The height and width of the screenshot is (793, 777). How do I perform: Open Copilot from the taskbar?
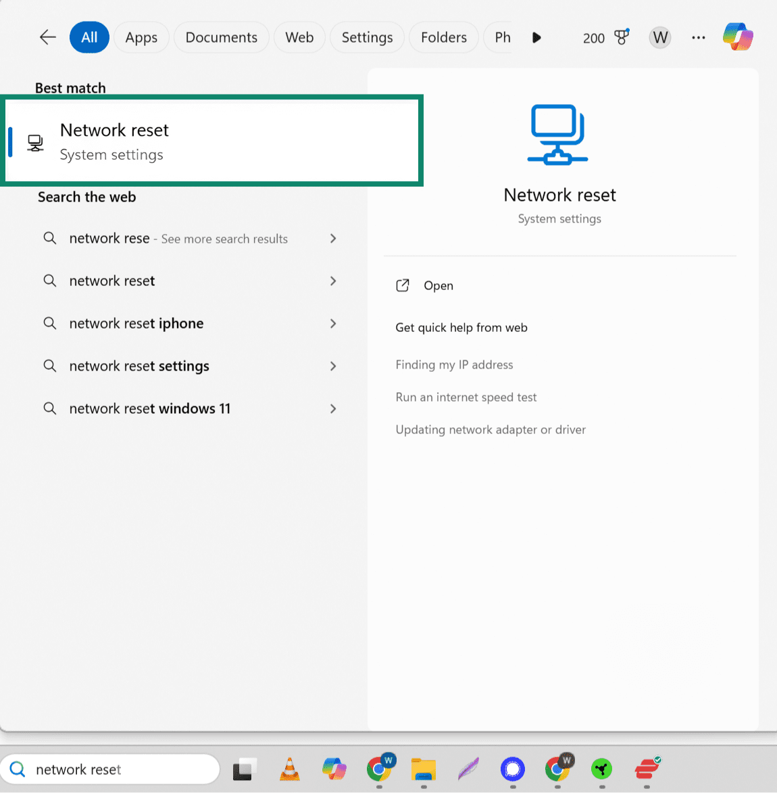coord(334,769)
